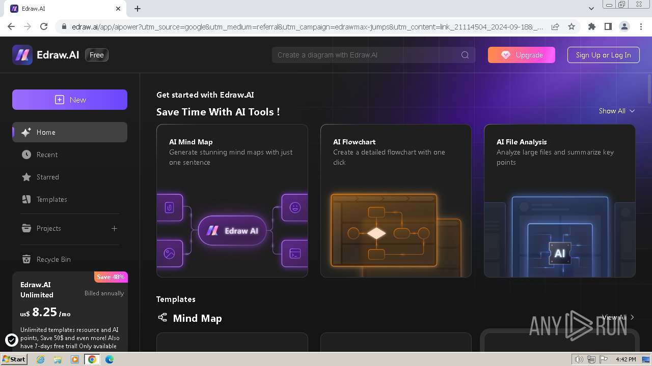Viewport: 652px width, 366px height.
Task: Toggle the browser side panel icon
Action: (608, 26)
